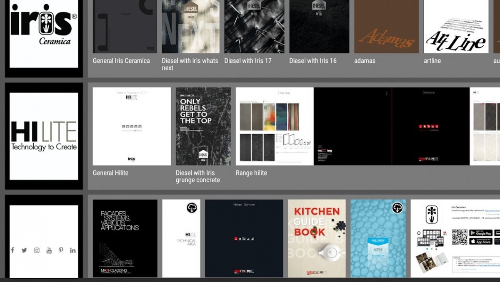Open the YouTube social icon
500x282 pixels.
(49, 250)
